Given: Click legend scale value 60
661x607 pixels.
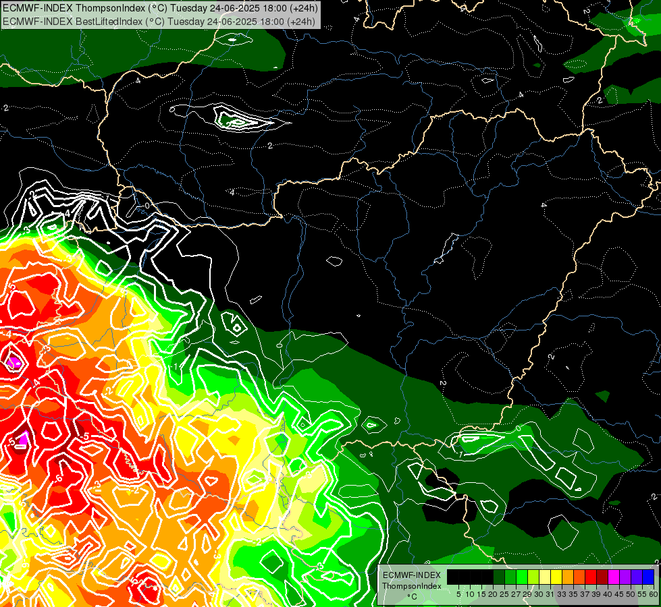Looking at the screenshot, I should pos(654,594).
